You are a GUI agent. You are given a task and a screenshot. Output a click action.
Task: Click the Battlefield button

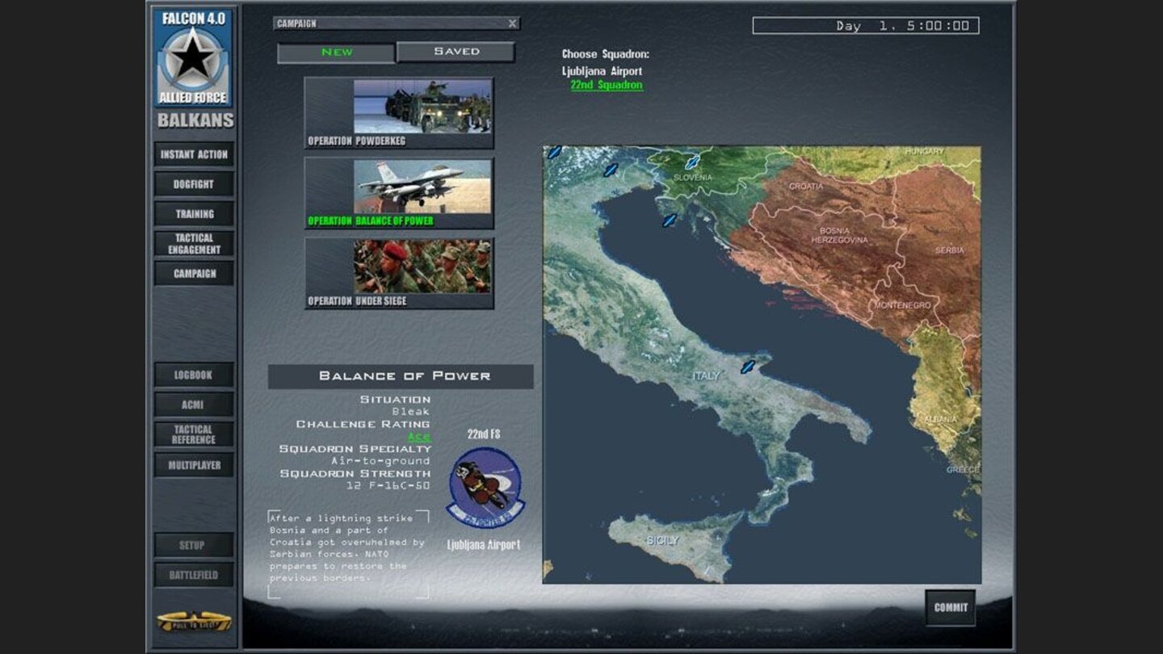point(194,575)
